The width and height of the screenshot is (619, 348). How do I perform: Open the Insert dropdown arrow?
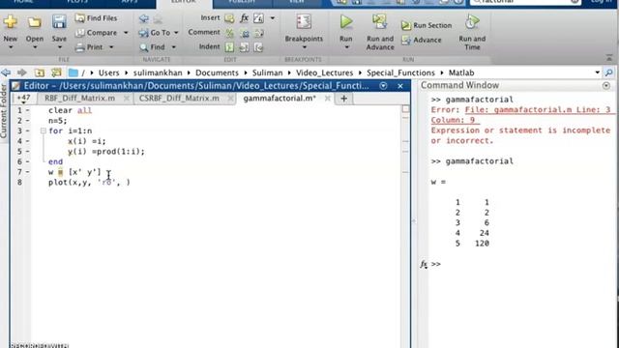pyautogui.click(x=273, y=18)
